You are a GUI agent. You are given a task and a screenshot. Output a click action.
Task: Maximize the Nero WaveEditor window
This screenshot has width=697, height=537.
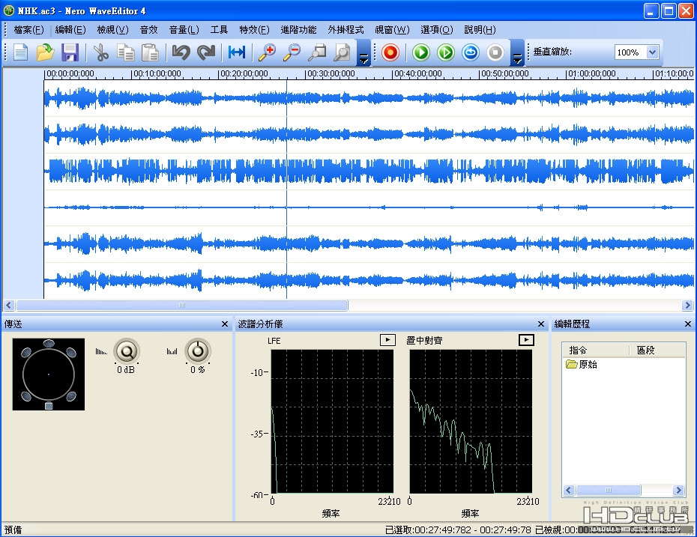click(x=669, y=10)
